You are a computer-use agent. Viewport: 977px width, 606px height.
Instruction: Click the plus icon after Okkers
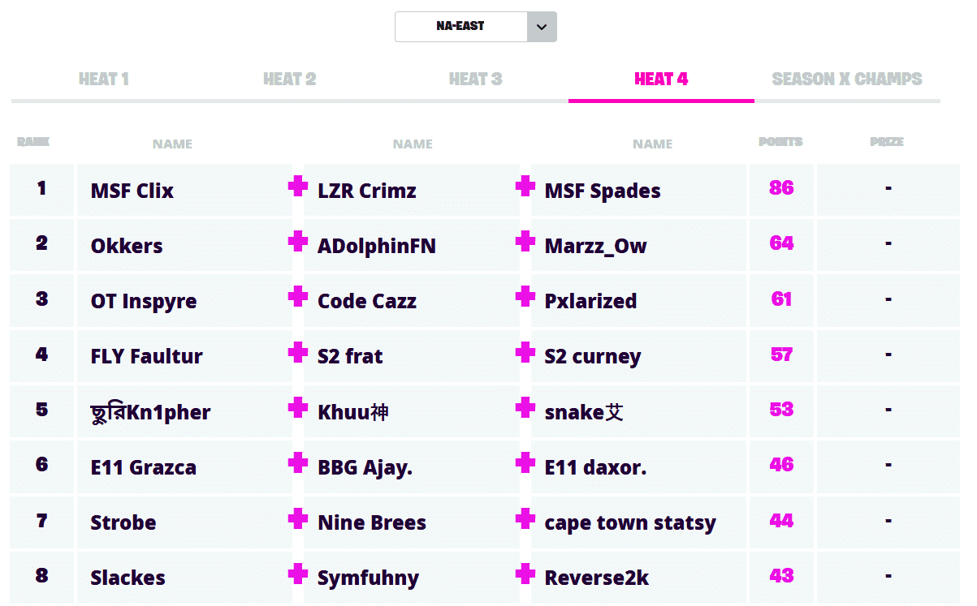(x=298, y=241)
